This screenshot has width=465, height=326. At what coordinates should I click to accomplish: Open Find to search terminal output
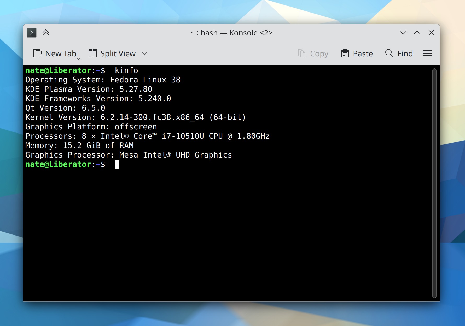click(399, 53)
